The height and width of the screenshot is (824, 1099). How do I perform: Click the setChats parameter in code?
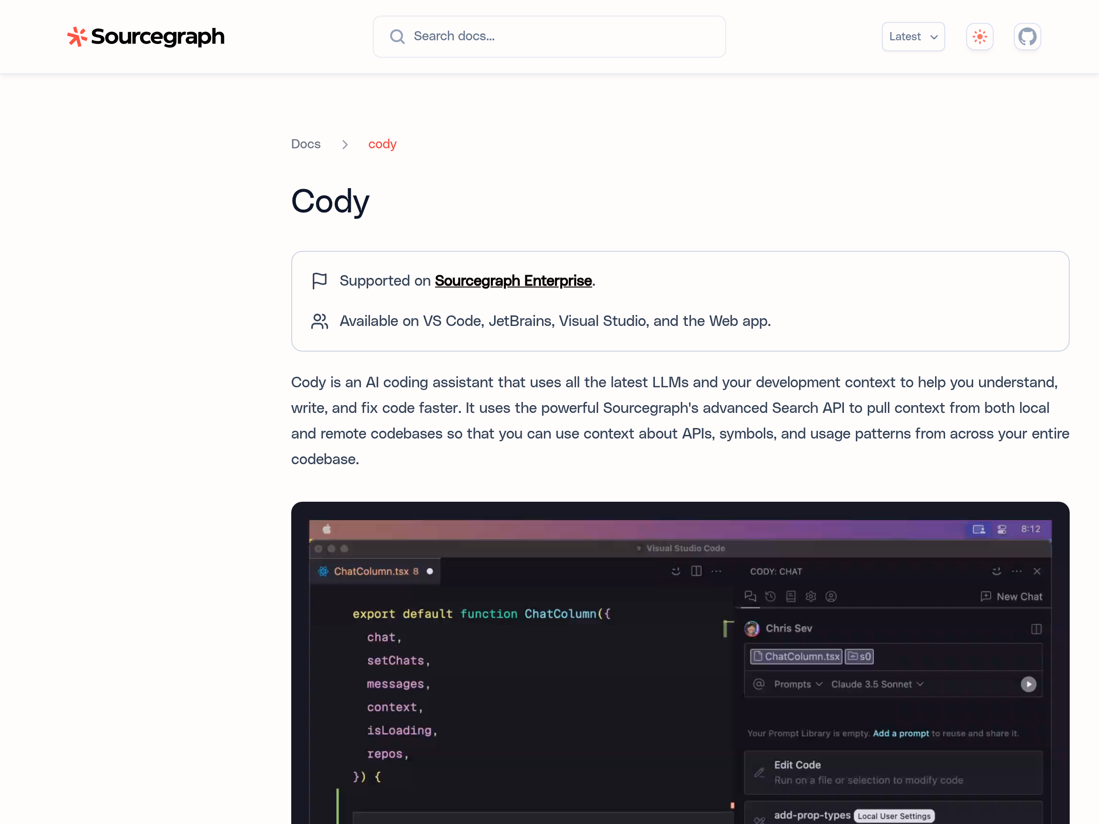[x=396, y=661]
